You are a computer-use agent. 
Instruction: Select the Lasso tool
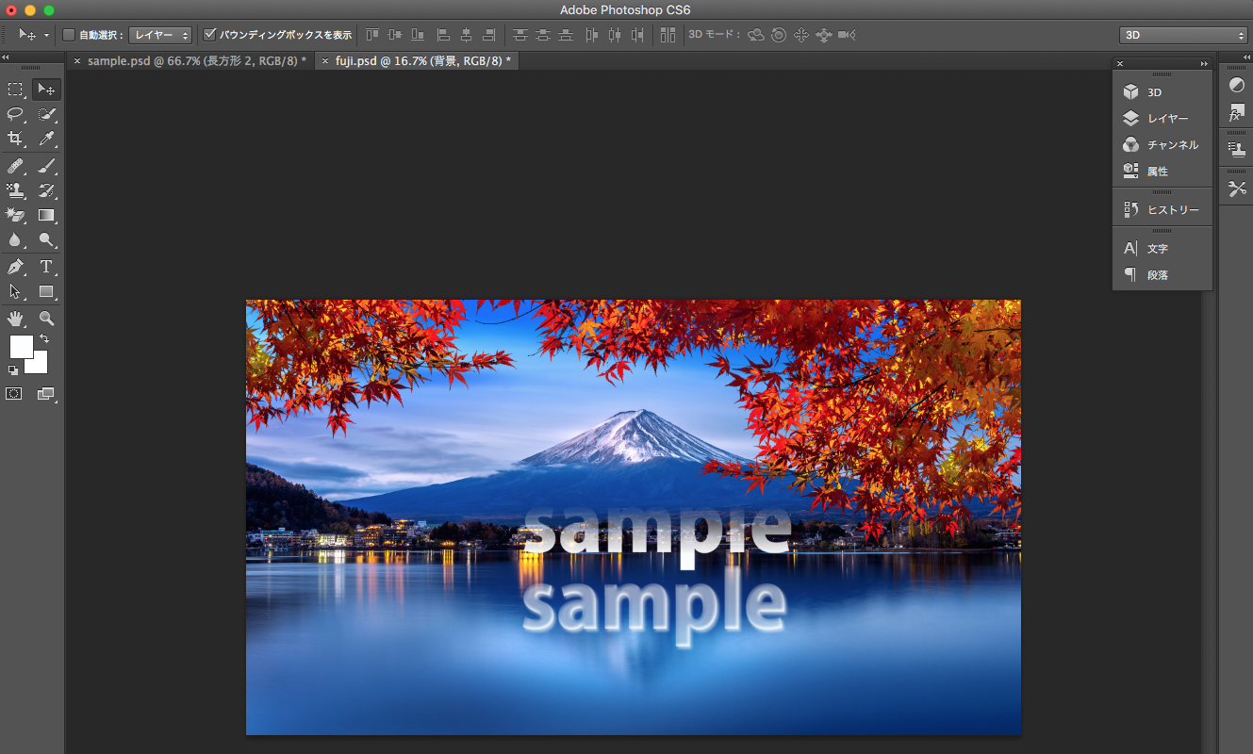[15, 114]
